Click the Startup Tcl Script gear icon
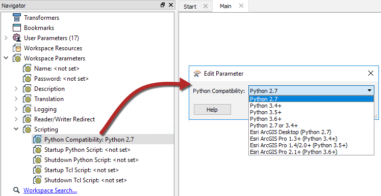Screen dimensions: 381x196 pos(37,170)
